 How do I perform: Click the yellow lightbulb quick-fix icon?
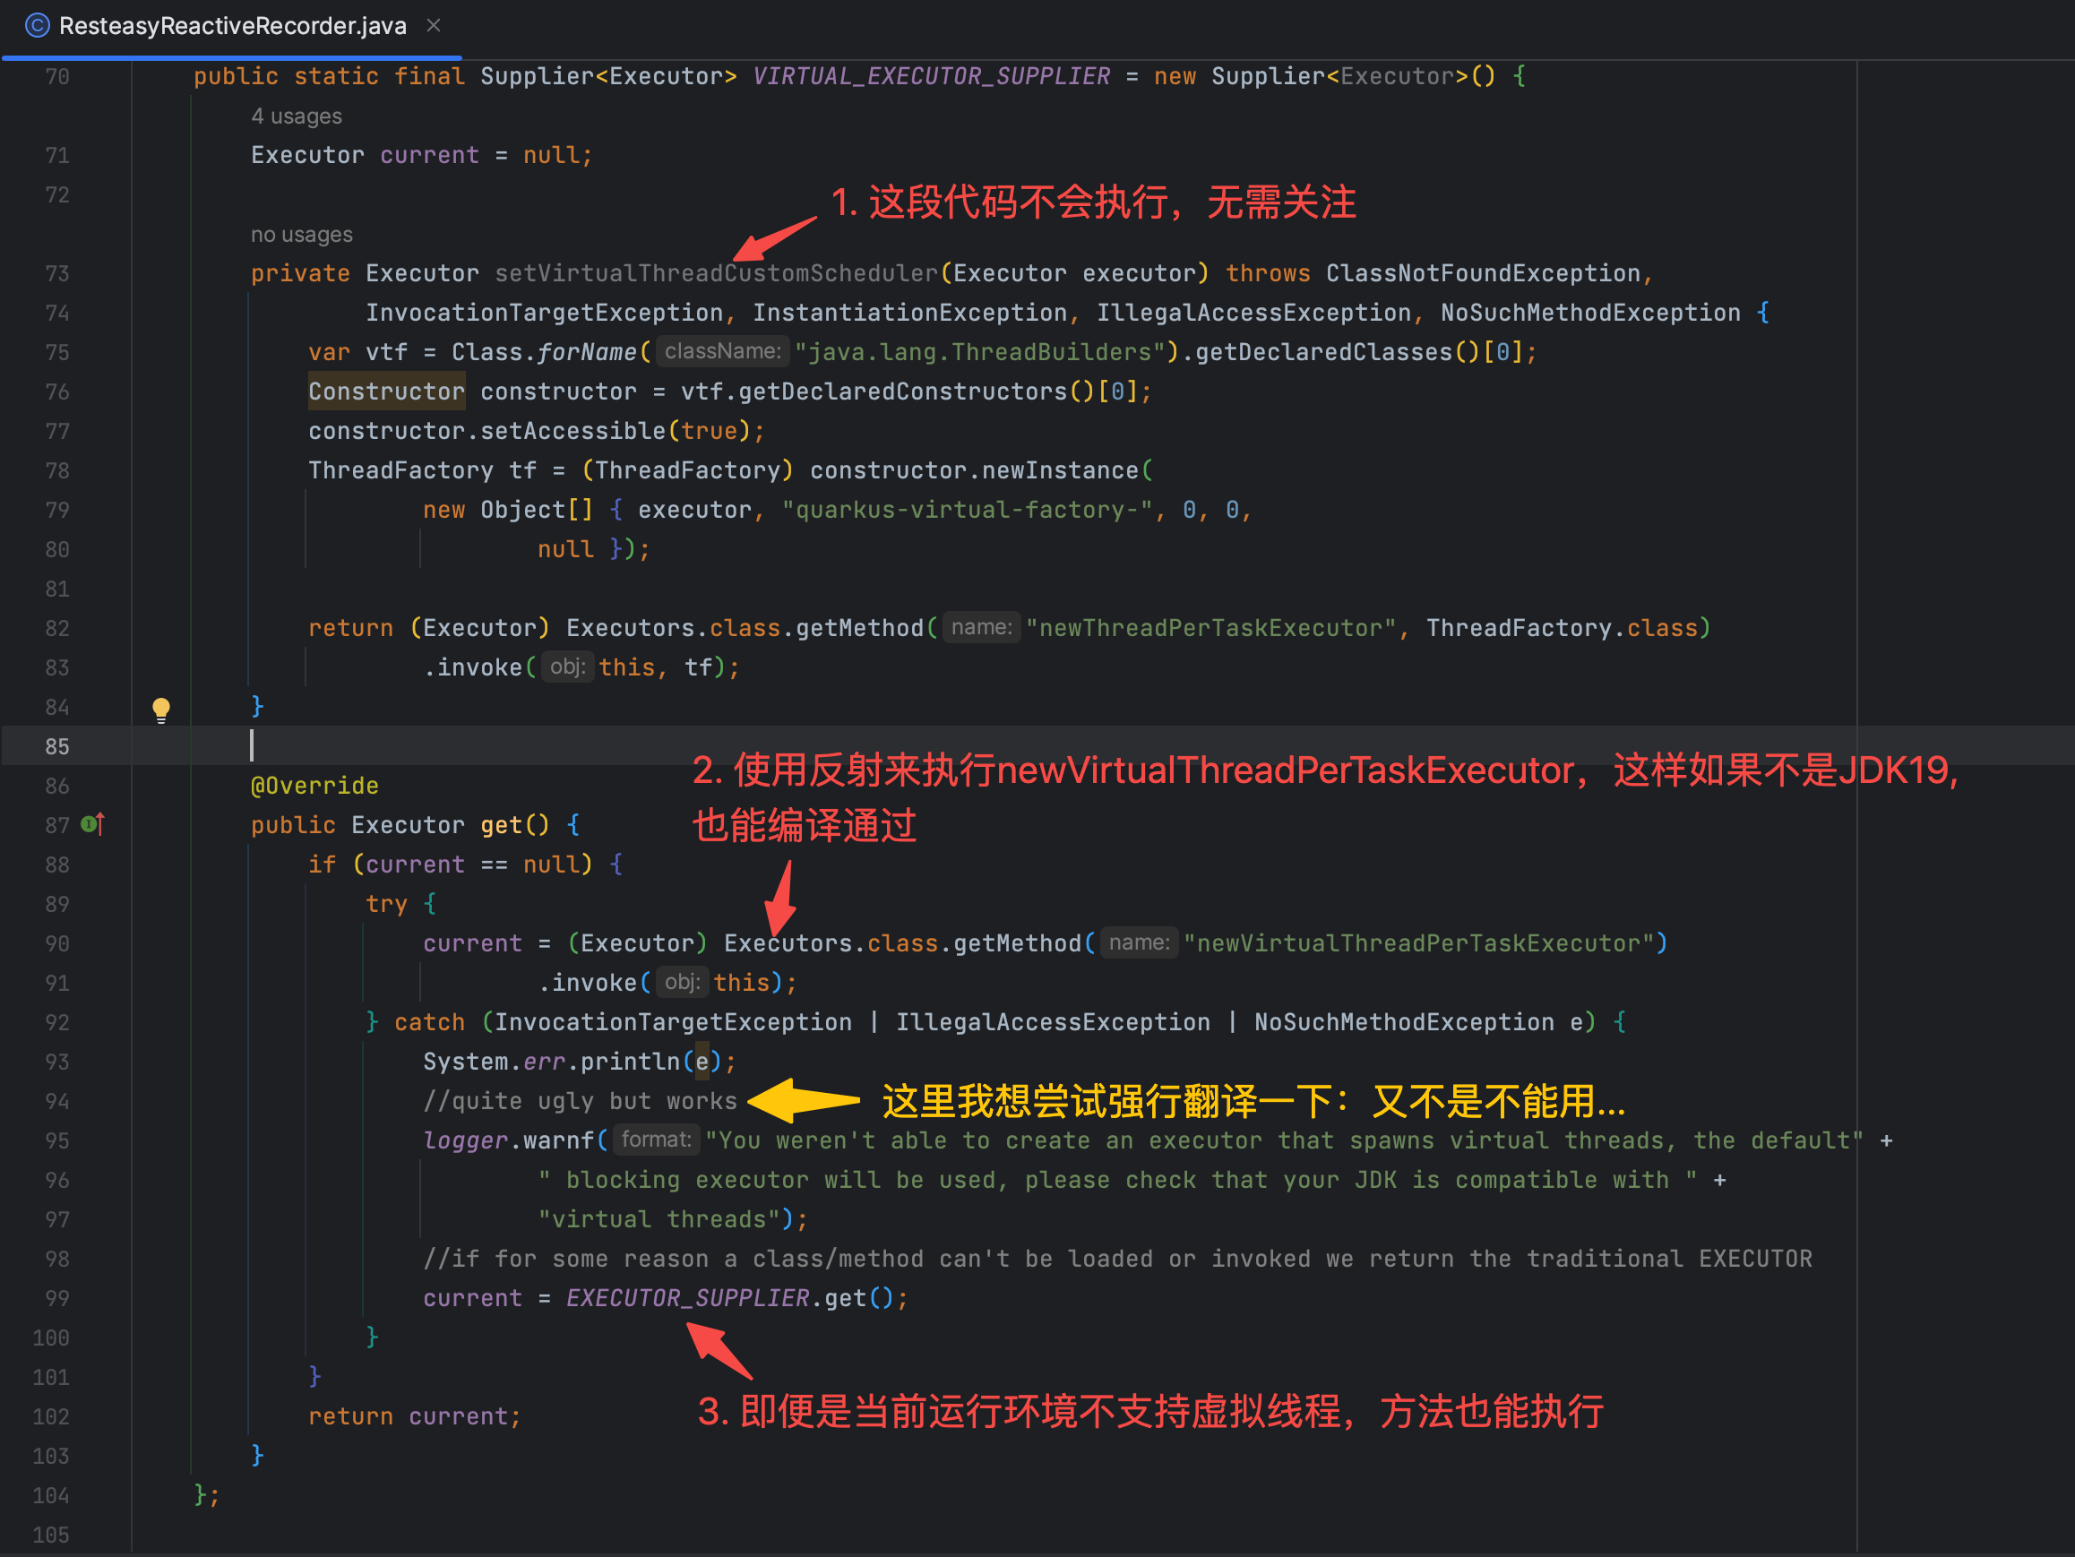161,710
